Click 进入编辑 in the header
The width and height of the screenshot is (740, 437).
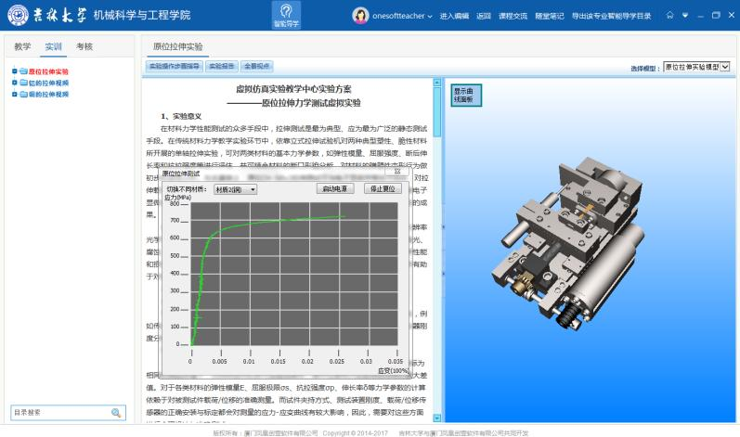point(454,16)
